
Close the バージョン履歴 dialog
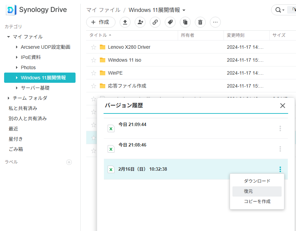point(283,106)
